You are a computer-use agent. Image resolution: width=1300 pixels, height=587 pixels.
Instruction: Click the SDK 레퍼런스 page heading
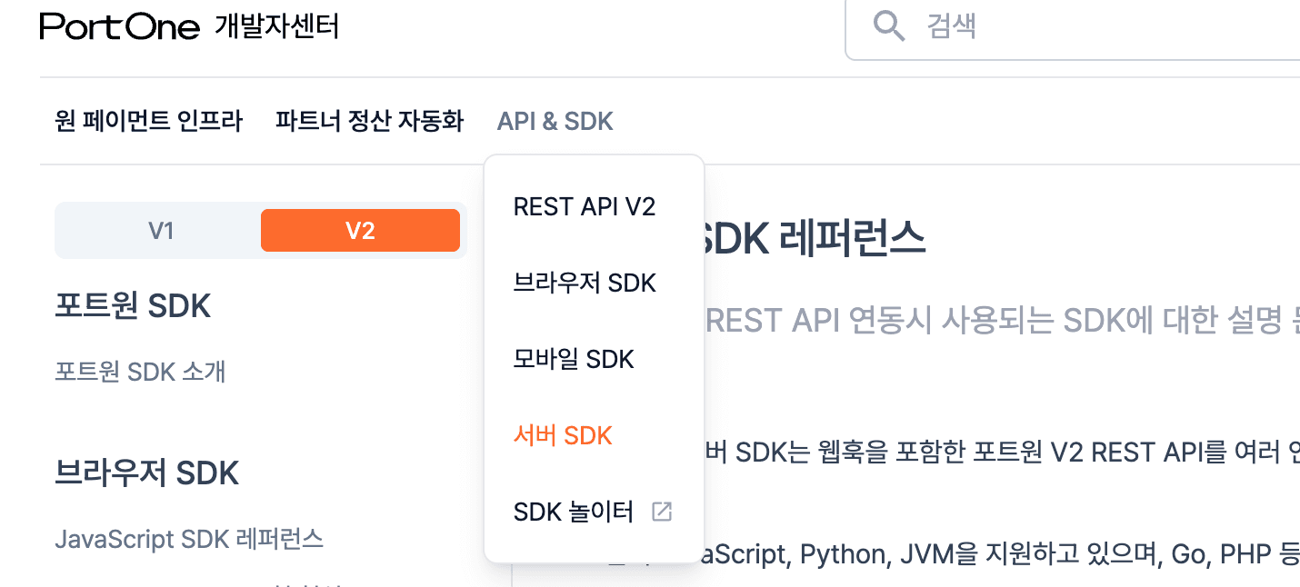point(815,239)
